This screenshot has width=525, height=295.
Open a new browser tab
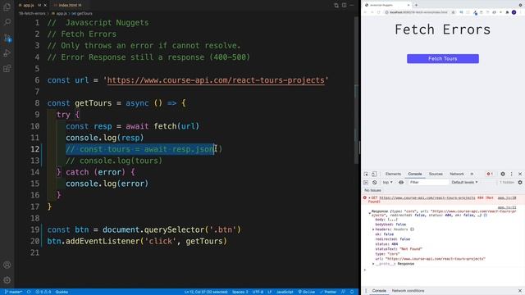[416, 5]
